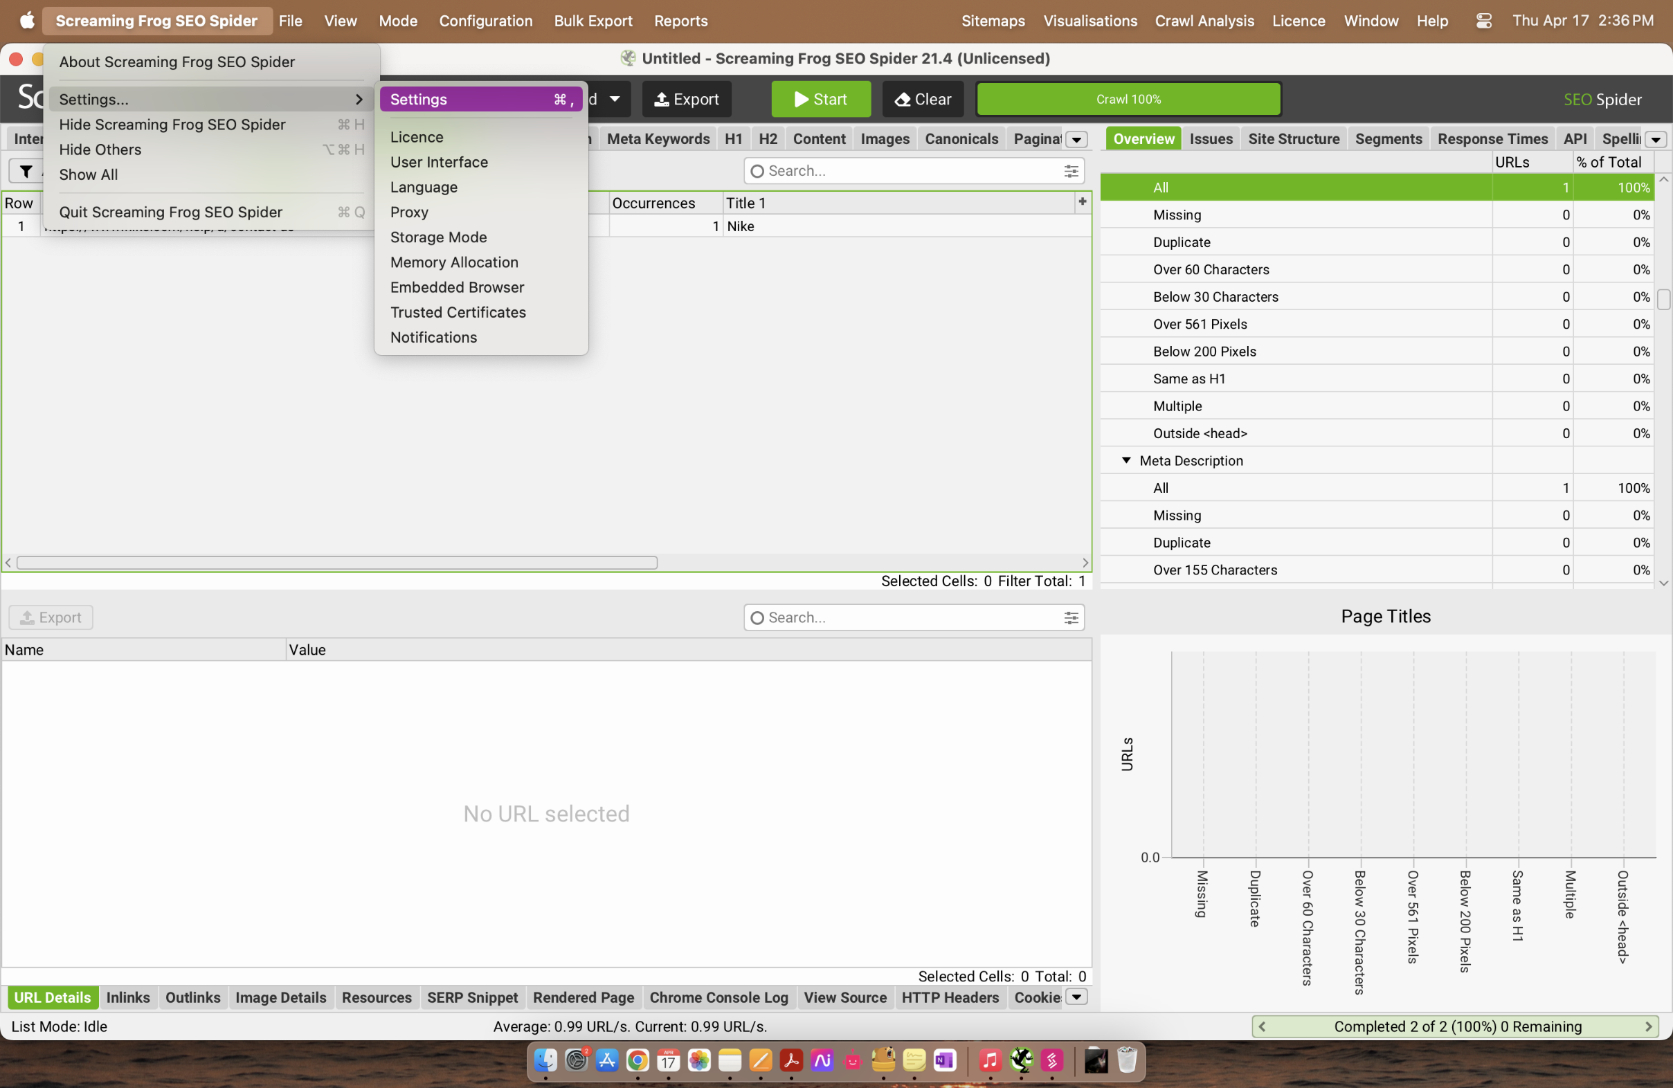Open the bottom tabs overflow dropdown
The height and width of the screenshot is (1088, 1673).
(x=1076, y=997)
